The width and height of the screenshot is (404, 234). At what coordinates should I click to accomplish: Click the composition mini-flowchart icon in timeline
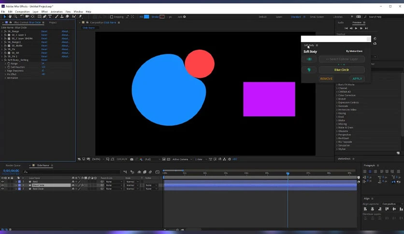[x=125, y=172]
